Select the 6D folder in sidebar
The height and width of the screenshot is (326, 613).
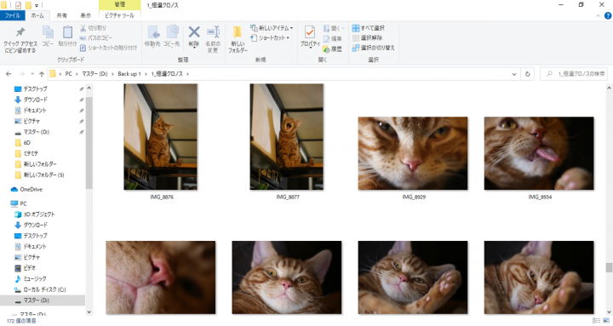click(26, 143)
